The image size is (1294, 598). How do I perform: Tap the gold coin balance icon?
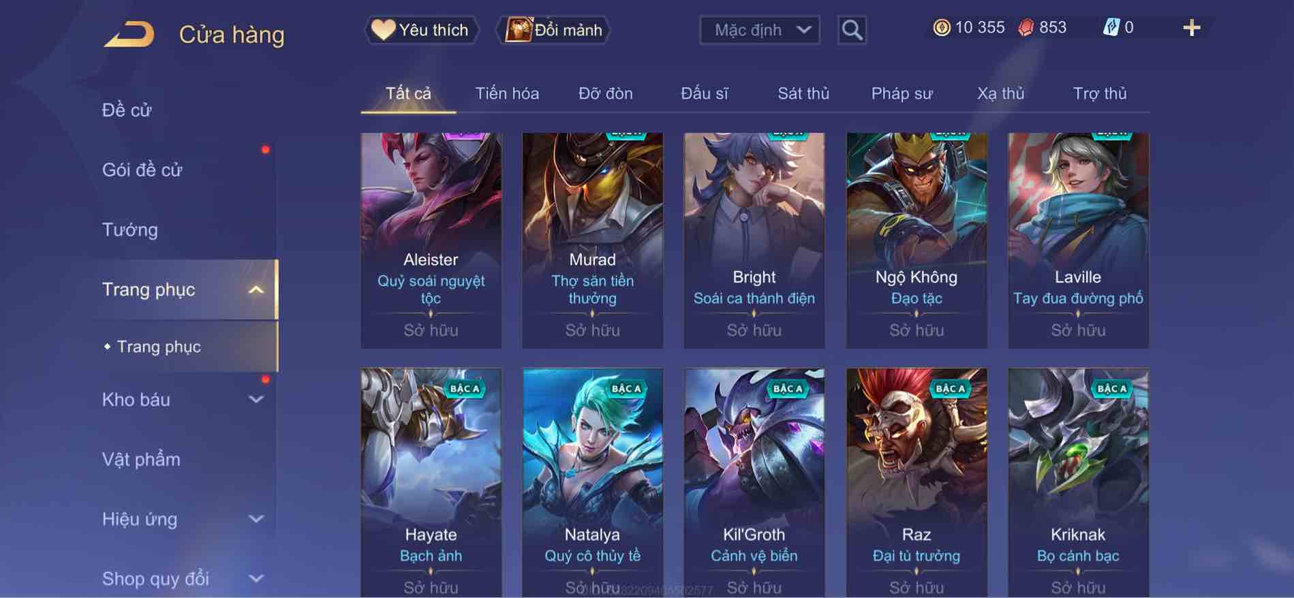pos(942,28)
